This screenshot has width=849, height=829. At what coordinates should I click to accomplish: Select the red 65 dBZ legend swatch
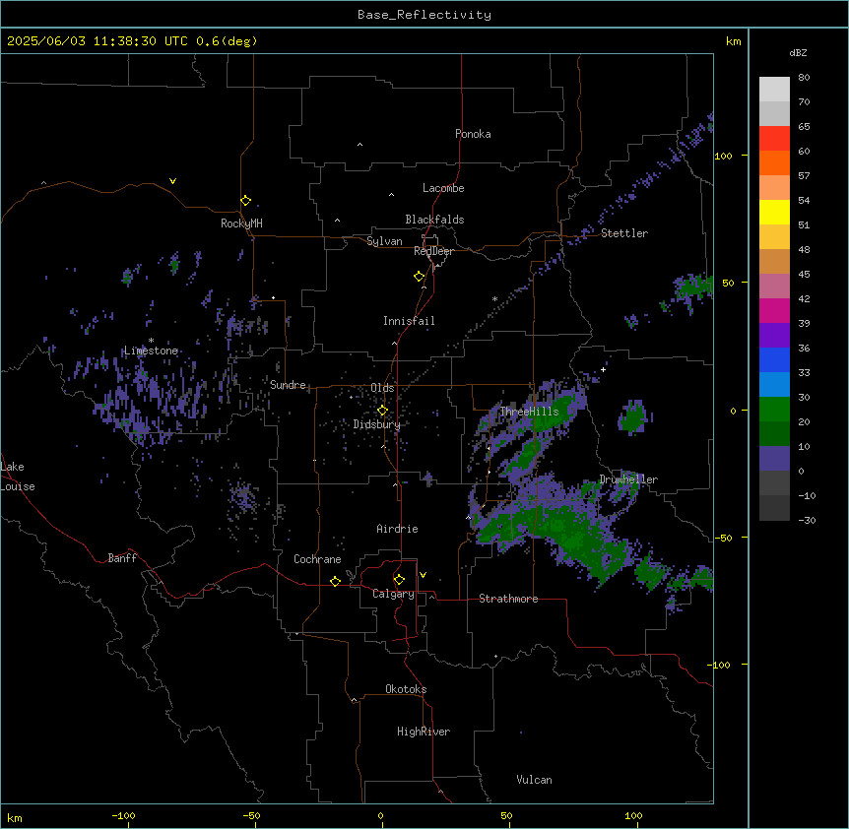(x=774, y=138)
